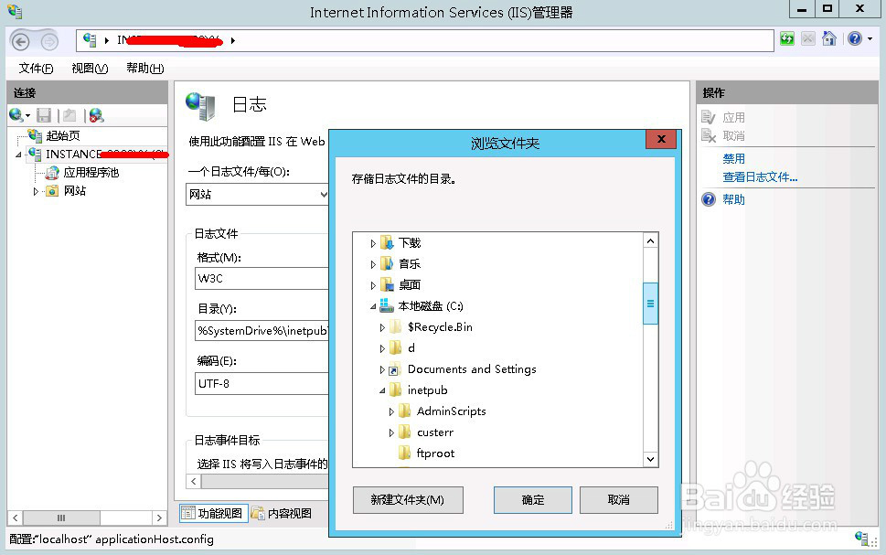Click the 格式 field showing W3C

tap(262, 279)
